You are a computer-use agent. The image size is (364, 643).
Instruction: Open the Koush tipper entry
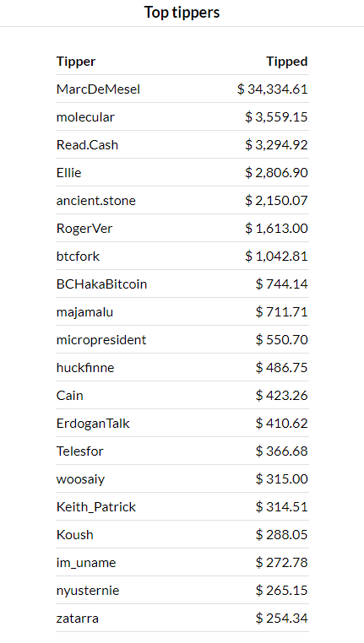coord(74,535)
